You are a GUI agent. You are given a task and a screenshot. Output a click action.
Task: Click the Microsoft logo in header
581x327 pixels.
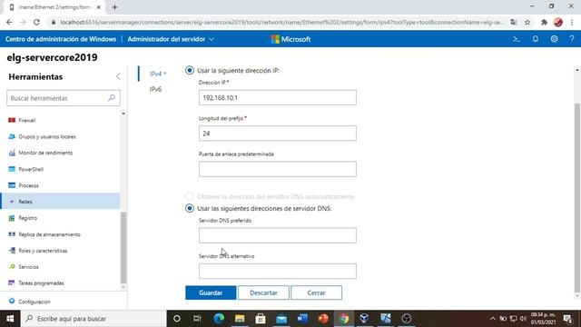pyautogui.click(x=290, y=39)
